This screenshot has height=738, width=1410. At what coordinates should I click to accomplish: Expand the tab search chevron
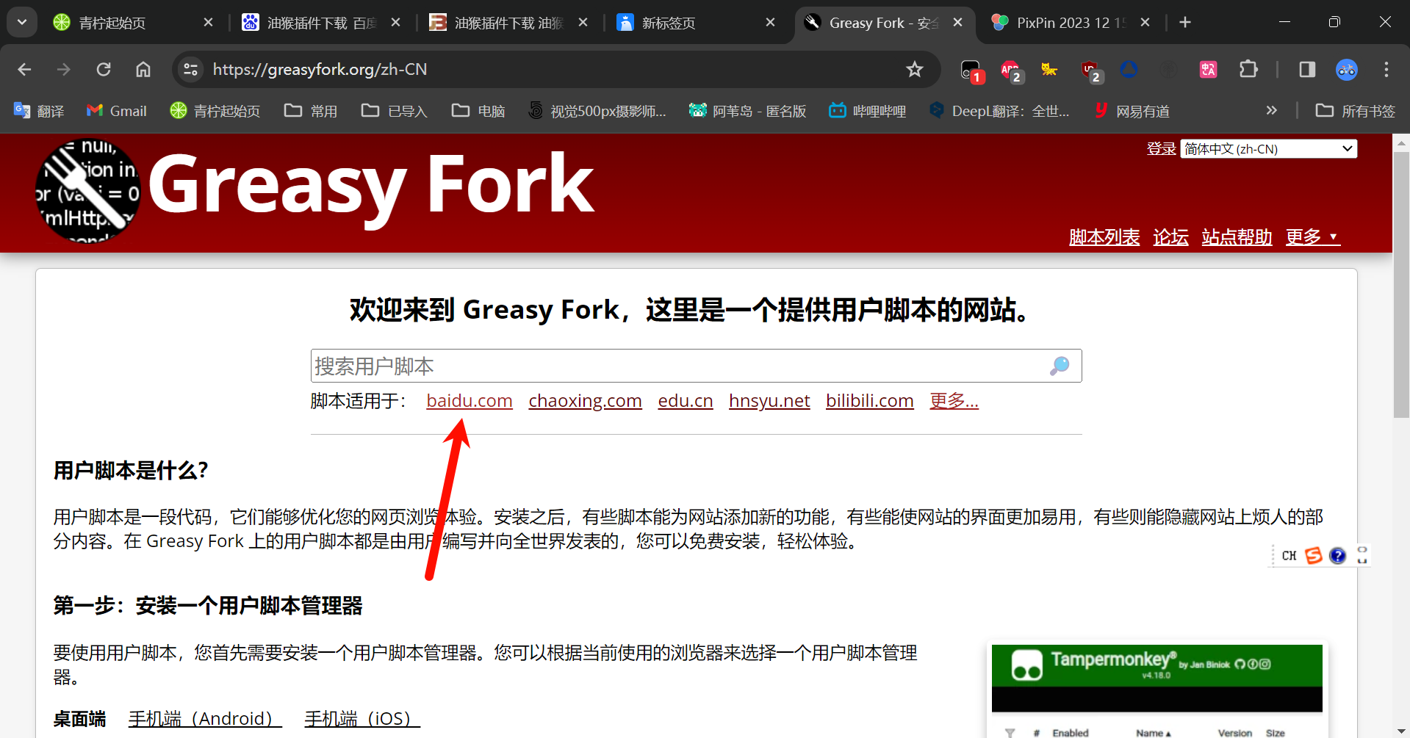pyautogui.click(x=22, y=22)
